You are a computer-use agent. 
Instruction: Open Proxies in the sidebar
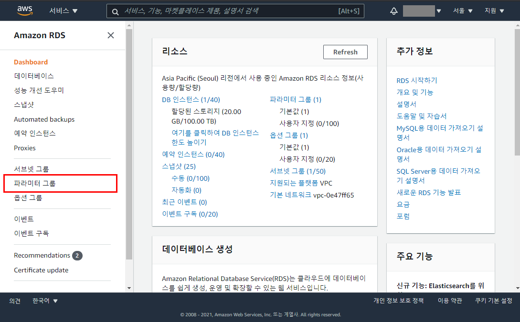(24, 148)
